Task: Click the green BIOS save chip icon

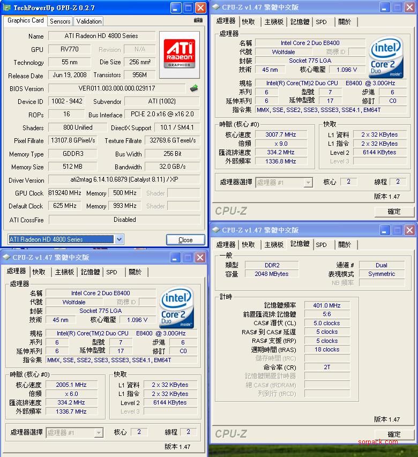Action: click(194, 88)
